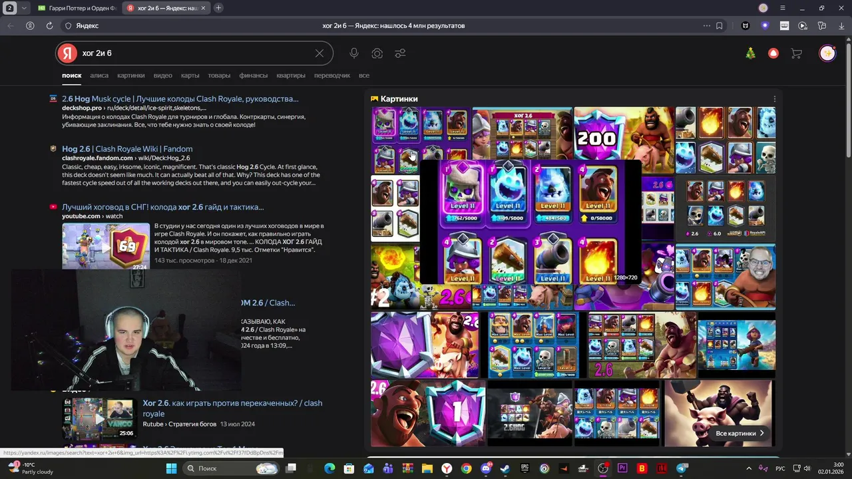Open Discord from the taskbar
Image resolution: width=852 pixels, height=479 pixels.
pos(486,468)
